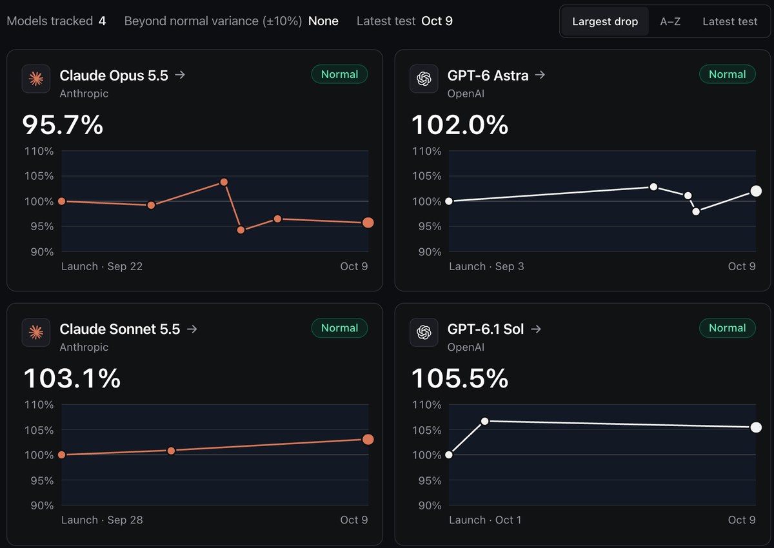774x548 pixels.
Task: Click the Normal badge on GPT-6 Astra
Action: pos(727,74)
